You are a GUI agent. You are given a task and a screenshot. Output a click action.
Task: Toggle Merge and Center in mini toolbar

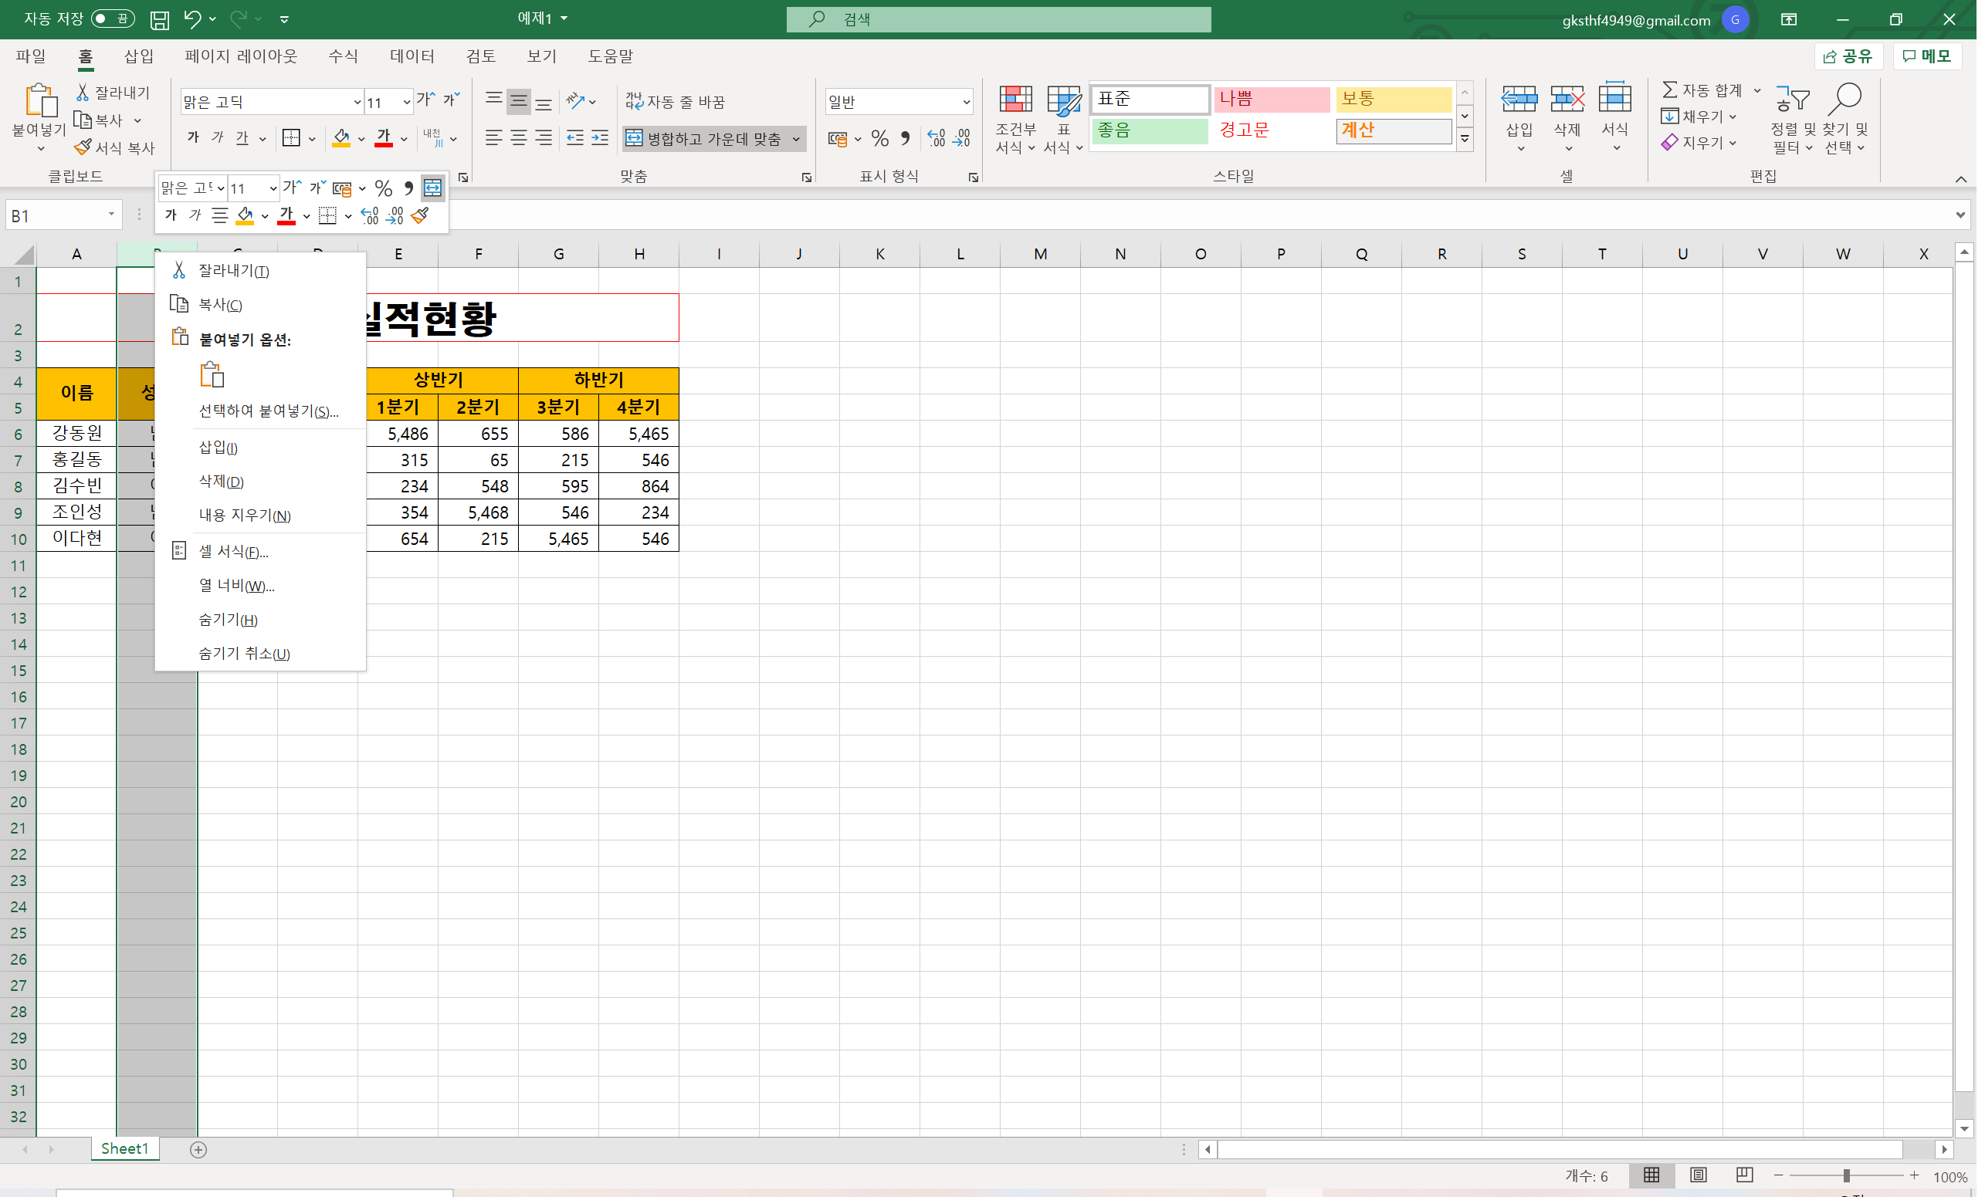(x=432, y=188)
